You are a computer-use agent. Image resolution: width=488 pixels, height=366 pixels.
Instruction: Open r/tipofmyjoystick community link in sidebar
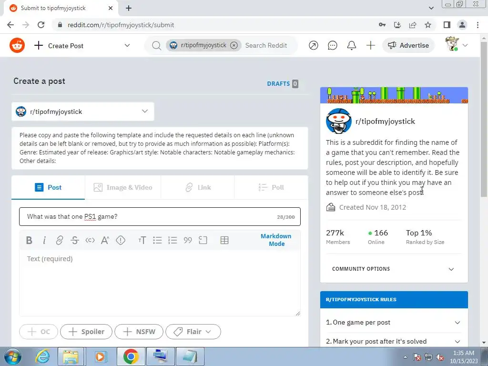click(385, 122)
